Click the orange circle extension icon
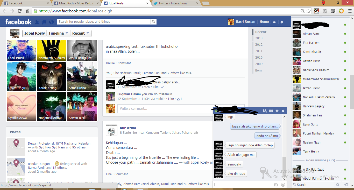 click(341, 11)
